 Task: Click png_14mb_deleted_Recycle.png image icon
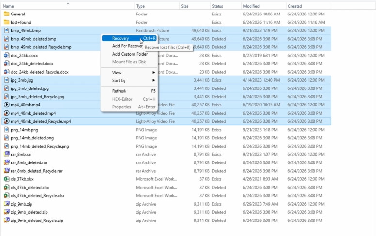click(6, 146)
